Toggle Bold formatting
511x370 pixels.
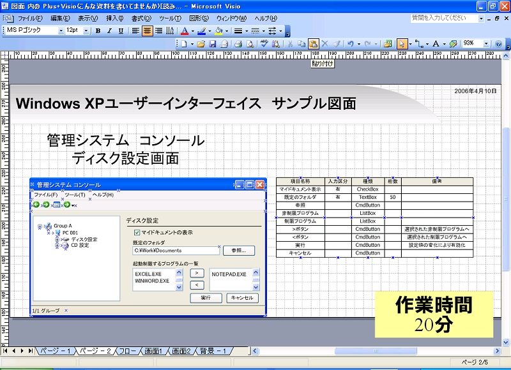tap(98, 31)
